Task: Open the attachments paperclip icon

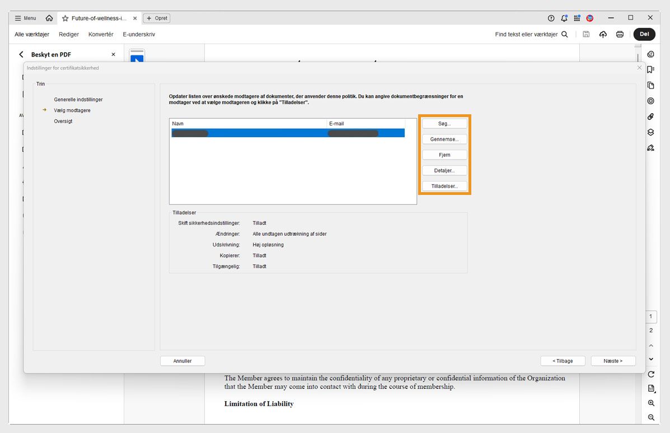Action: 651,117
